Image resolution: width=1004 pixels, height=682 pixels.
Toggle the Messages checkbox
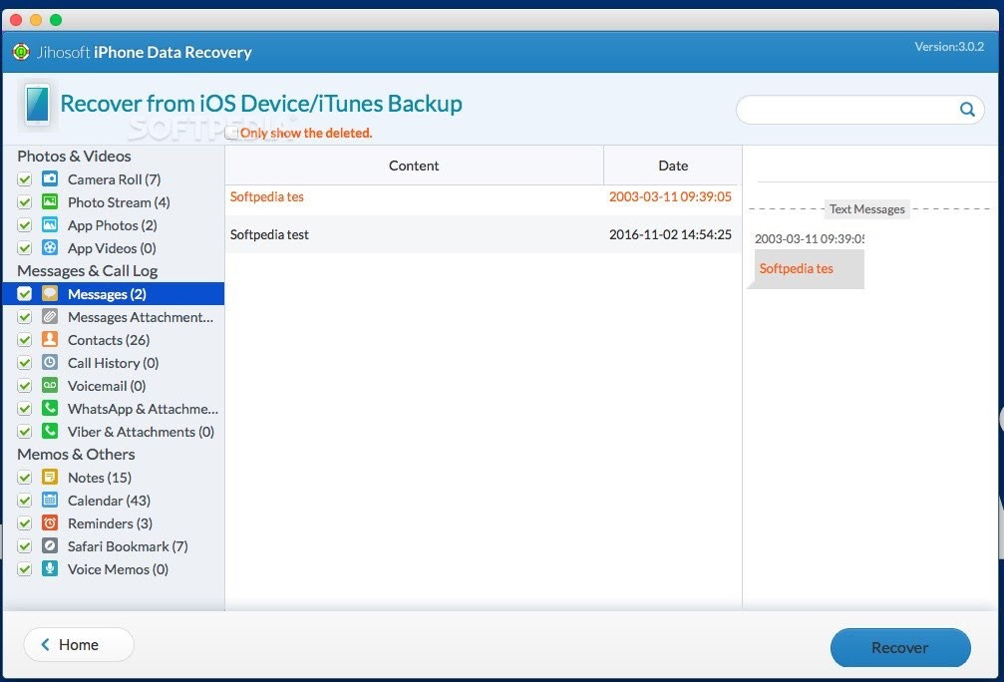coord(24,294)
